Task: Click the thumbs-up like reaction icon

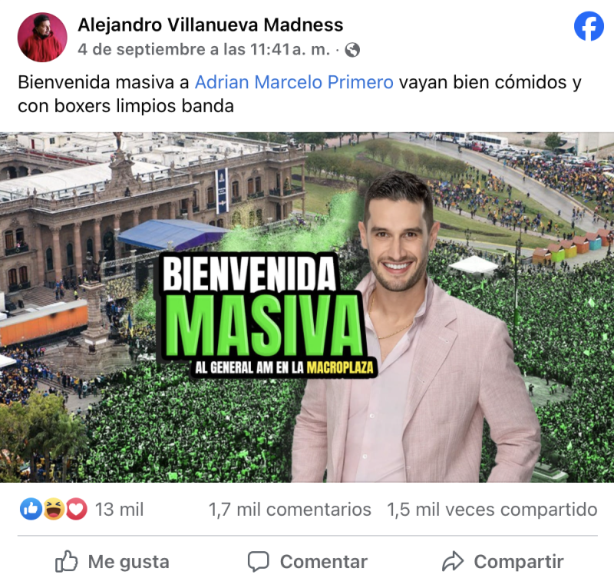Action: click(x=31, y=509)
